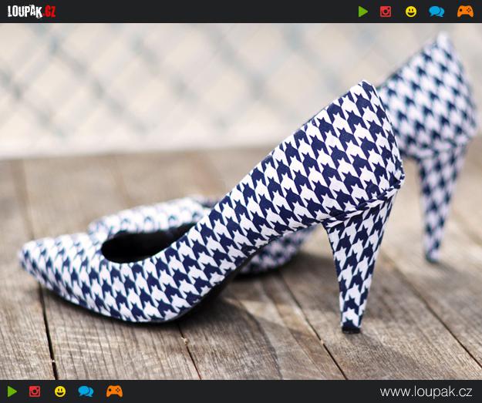This screenshot has height=403, width=482.
Task: Click the orange gamepad icon in bottom bar
Action: (x=114, y=391)
